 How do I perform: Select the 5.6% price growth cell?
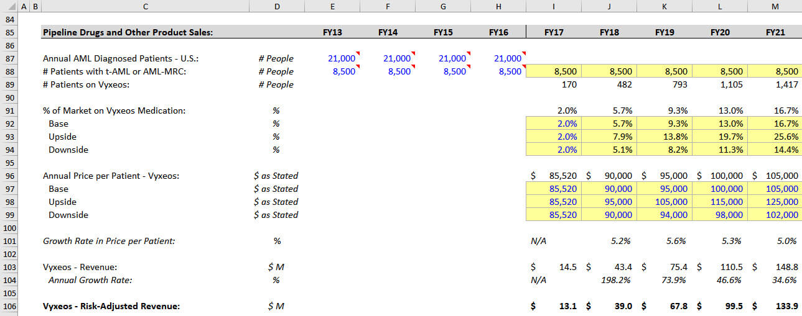(664, 241)
